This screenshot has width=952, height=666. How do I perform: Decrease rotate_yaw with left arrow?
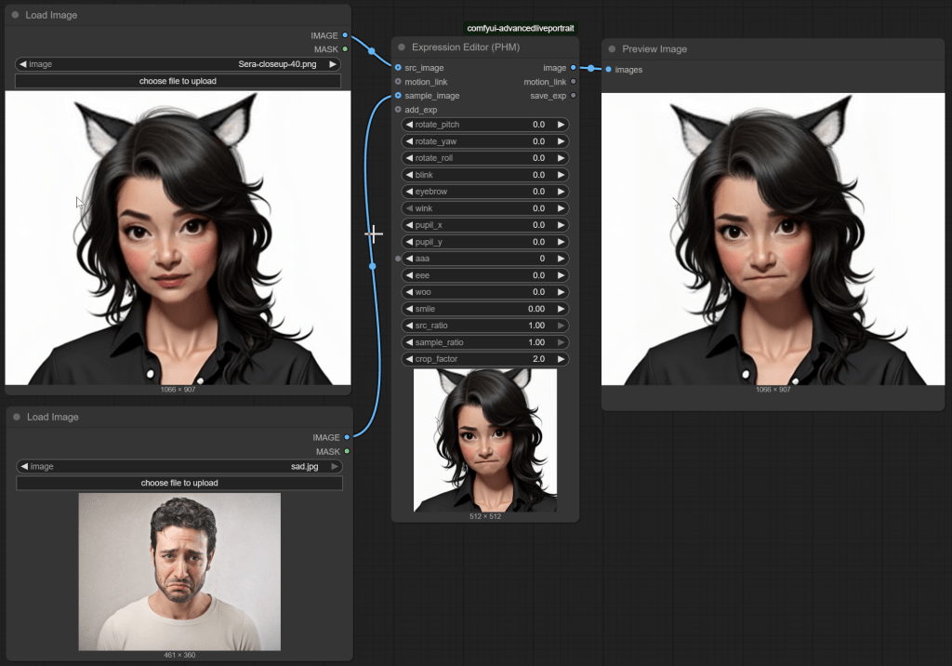(409, 141)
